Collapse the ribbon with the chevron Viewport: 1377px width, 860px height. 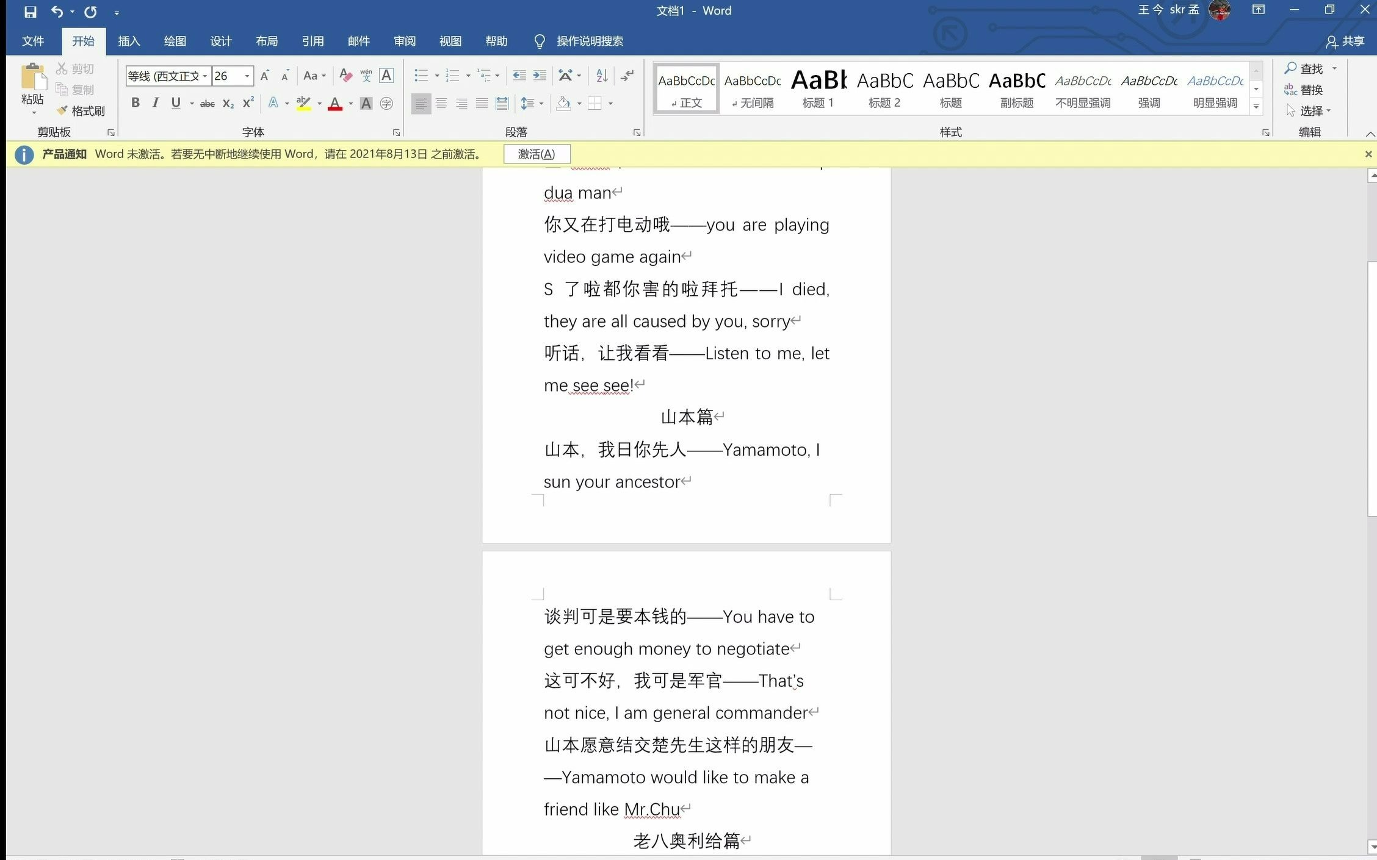(x=1370, y=134)
